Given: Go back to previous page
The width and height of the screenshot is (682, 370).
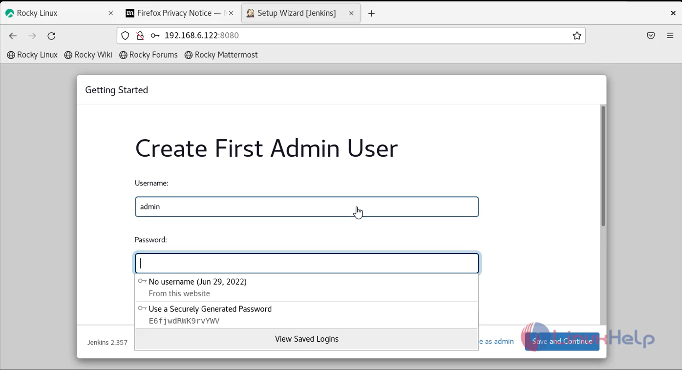Looking at the screenshot, I should [13, 36].
